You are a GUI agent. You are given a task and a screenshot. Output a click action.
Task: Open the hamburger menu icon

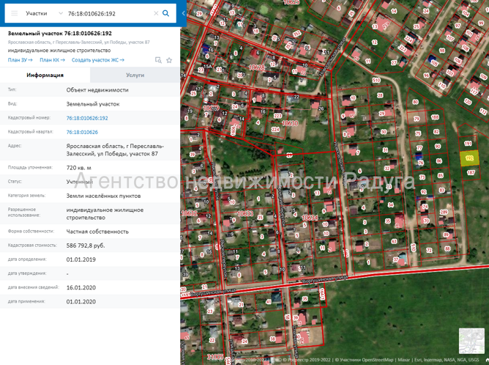coord(15,13)
